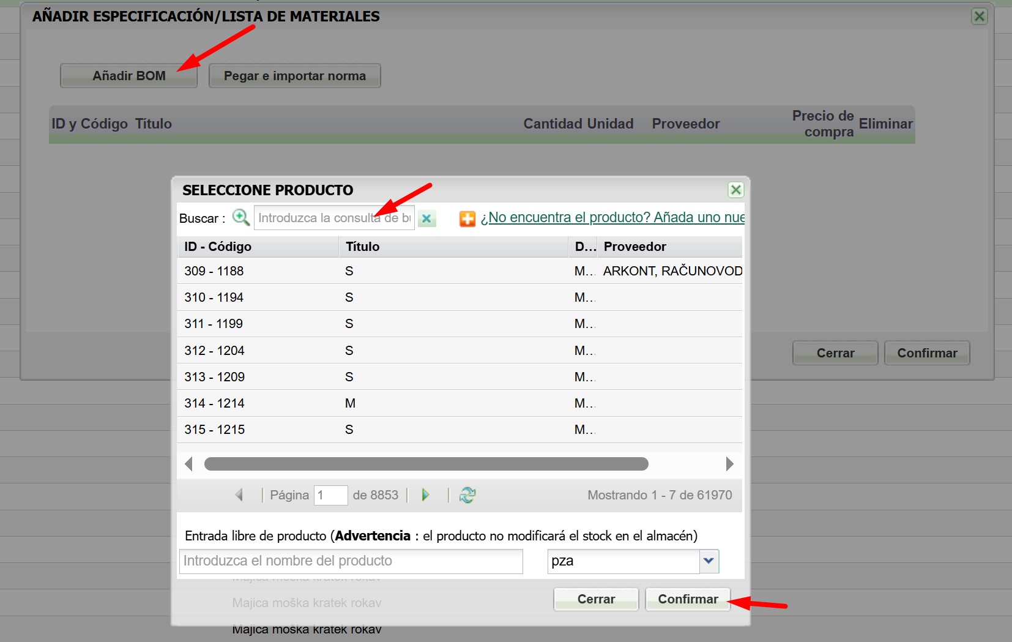
Task: Click the horizontal scroll right arrow
Action: (729, 464)
